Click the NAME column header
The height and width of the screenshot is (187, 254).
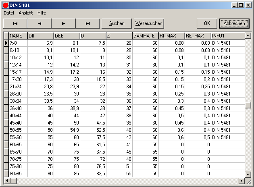coord(18,35)
